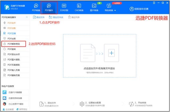Switch to the PDF操作 tab
Screen dimensions: 170x112
[x=49, y=8]
